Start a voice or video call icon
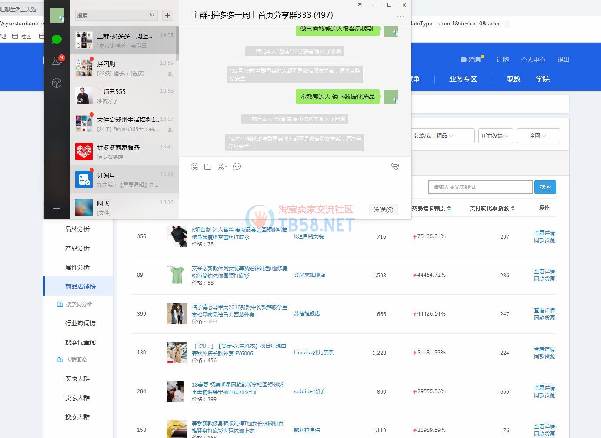This screenshot has height=438, width=601. pos(395,166)
